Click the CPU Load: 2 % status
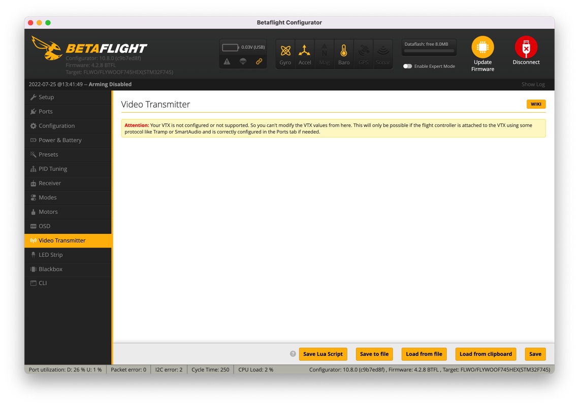 [256, 369]
